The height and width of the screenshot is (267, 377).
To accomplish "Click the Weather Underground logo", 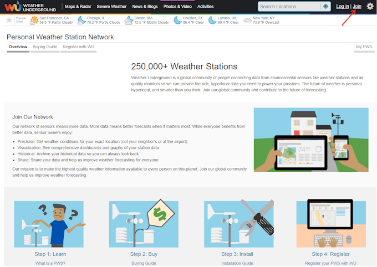I will (x=30, y=7).
